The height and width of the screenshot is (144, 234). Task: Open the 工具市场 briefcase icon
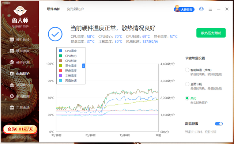click(x=12, y=107)
